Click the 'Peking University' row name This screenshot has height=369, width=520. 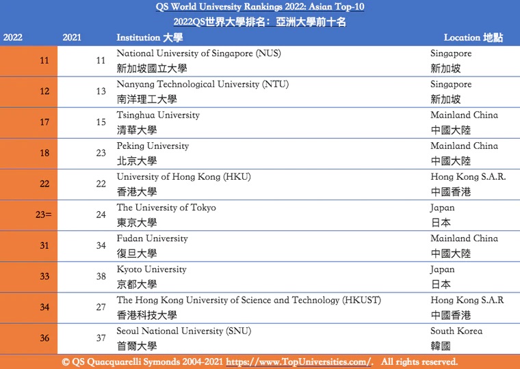153,146
